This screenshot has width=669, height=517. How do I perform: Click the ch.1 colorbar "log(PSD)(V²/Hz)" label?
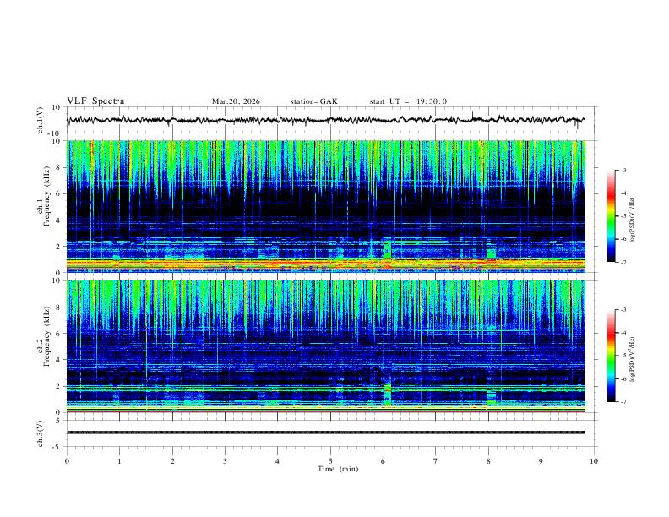click(632, 220)
